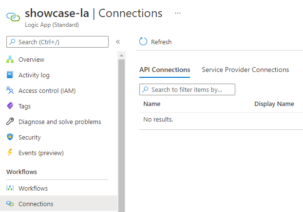This screenshot has height=212, width=303.
Task: Switch to Service Provider Connections tab
Action: (x=246, y=70)
